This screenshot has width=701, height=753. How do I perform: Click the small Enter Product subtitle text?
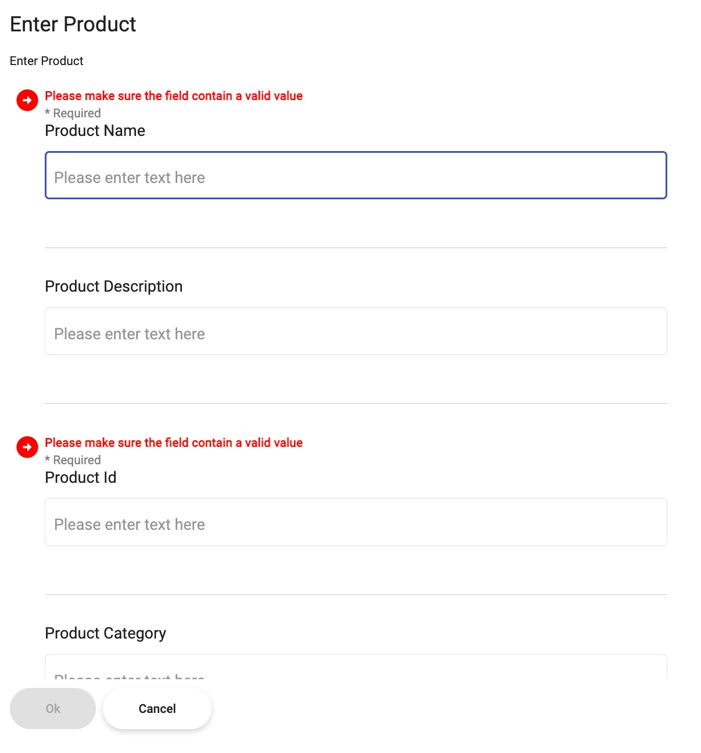pyautogui.click(x=47, y=61)
